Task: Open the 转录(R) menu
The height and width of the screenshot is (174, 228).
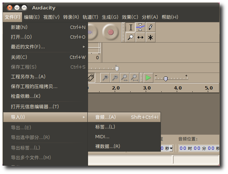Action: tap(71, 17)
